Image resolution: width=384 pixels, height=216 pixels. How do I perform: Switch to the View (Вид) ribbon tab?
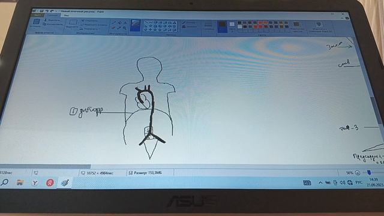(66, 15)
